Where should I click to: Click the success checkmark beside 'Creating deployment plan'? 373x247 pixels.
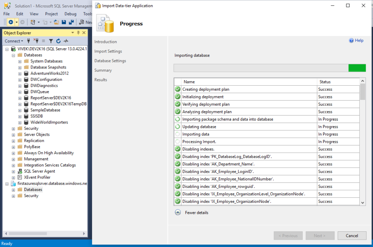(177, 89)
